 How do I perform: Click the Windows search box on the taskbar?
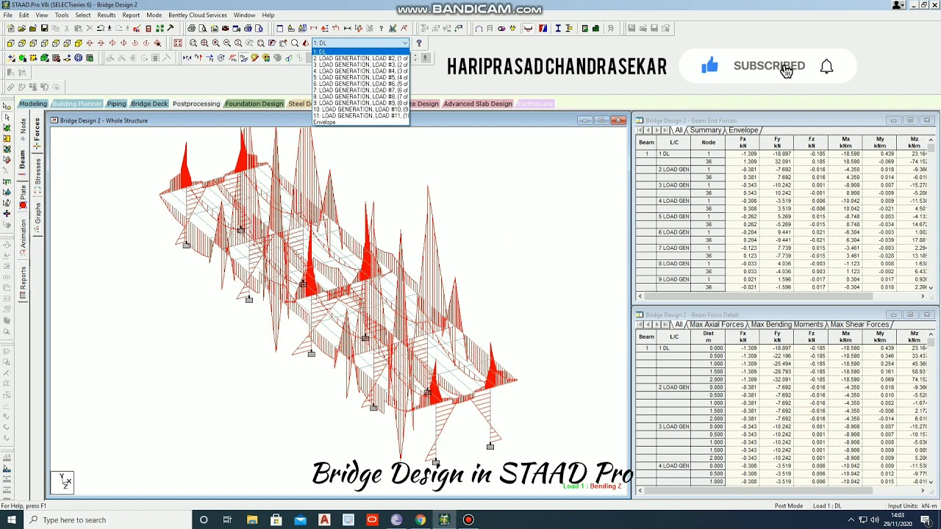pos(108,520)
